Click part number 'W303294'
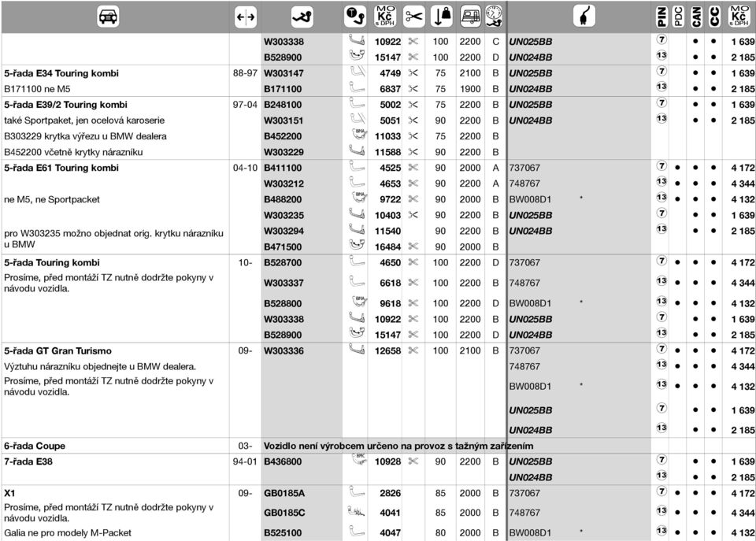 [x=283, y=231]
